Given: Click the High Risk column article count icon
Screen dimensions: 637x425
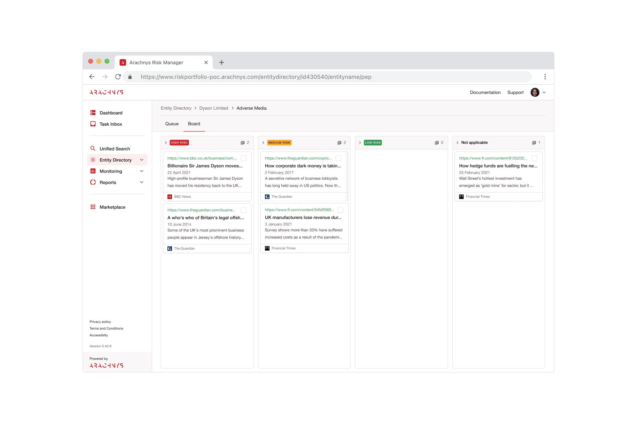Looking at the screenshot, I should [242, 143].
